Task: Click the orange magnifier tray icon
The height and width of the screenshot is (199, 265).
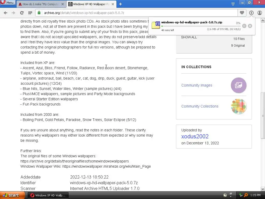Action: click(246, 195)
